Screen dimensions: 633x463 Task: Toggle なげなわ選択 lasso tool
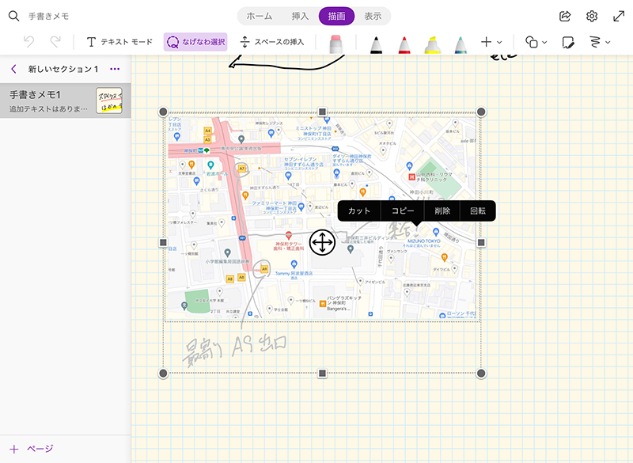pyautogui.click(x=195, y=42)
